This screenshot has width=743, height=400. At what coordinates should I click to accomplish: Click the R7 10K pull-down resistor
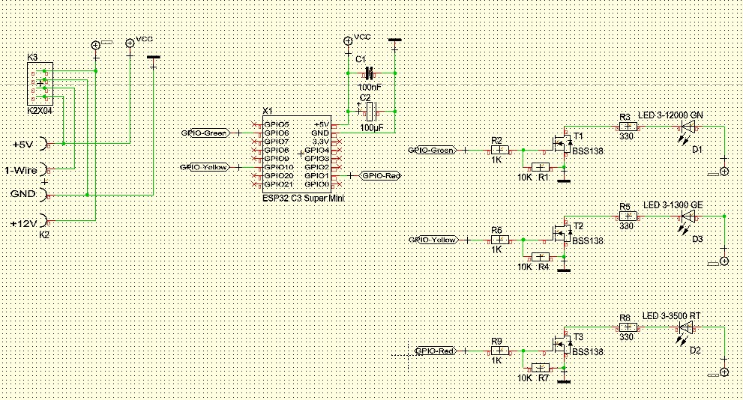click(539, 368)
